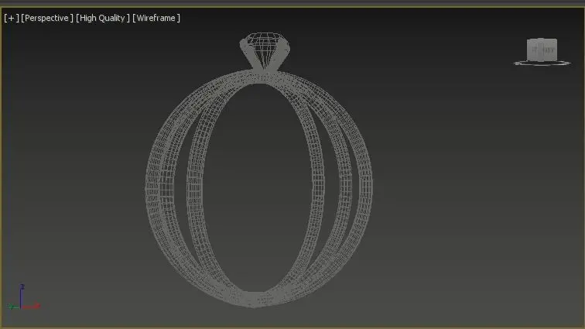Click the ViewCube left face
Viewport: 585px width, 329px height.
tap(534, 50)
